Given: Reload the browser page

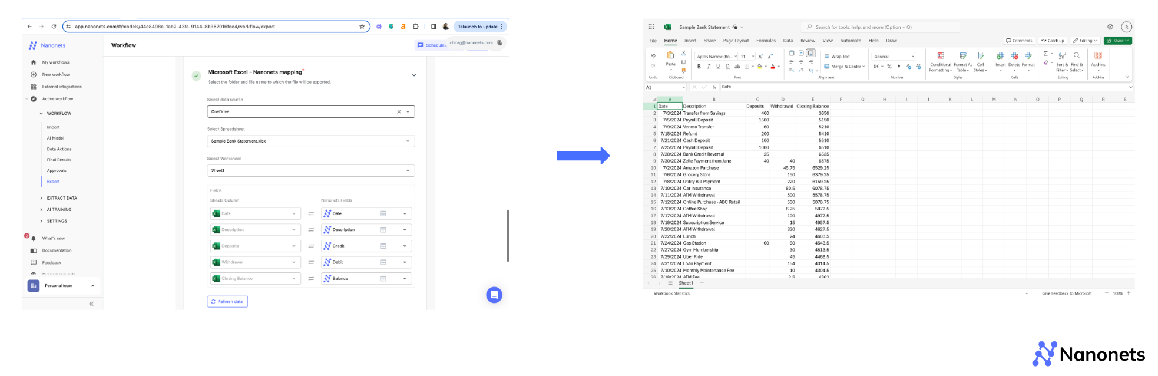Looking at the screenshot, I should 54,27.
